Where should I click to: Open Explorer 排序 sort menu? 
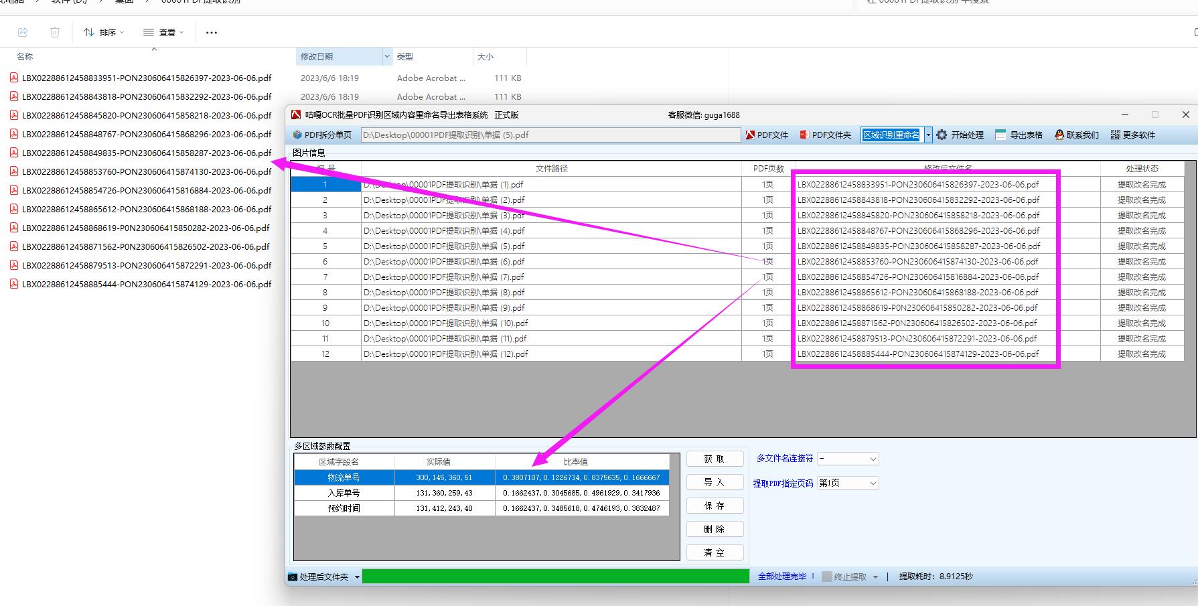(x=104, y=32)
